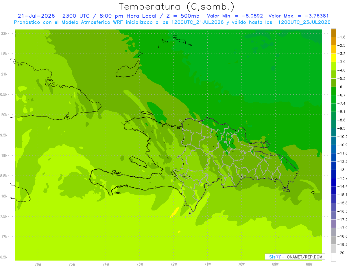Click the colorbar label "-3.2"
347x268 pixels.
[x=342, y=54]
